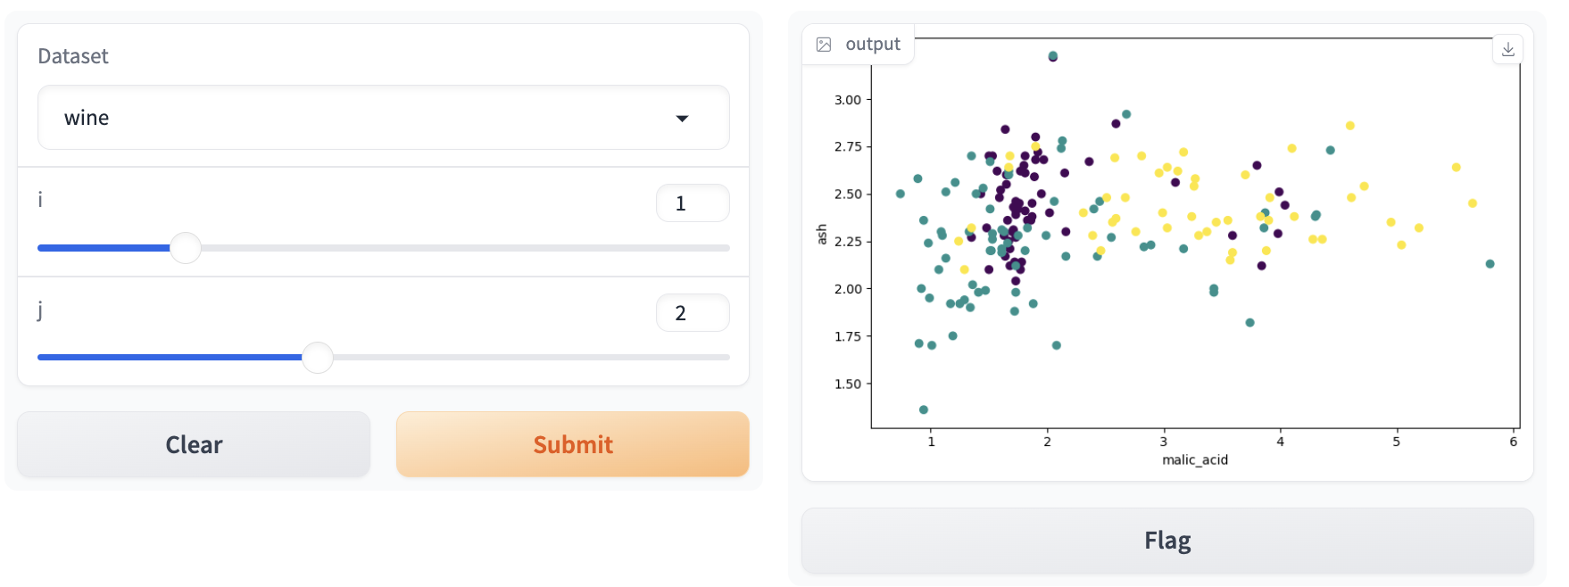
Task: Click the dropdown chevron next to wine
Action: [x=684, y=117]
